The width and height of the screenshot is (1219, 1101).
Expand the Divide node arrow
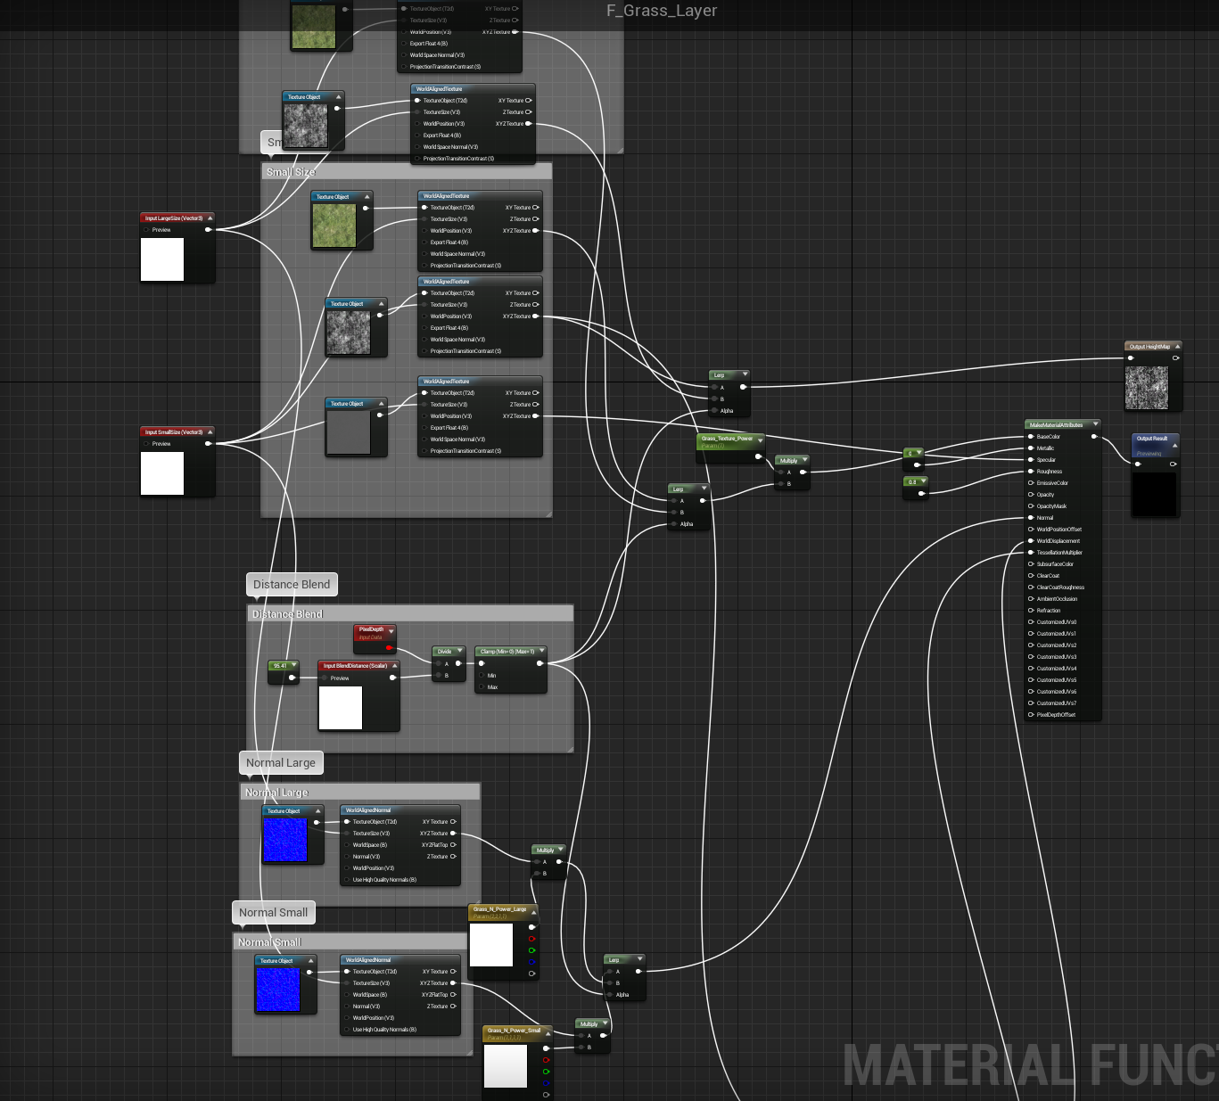point(460,651)
